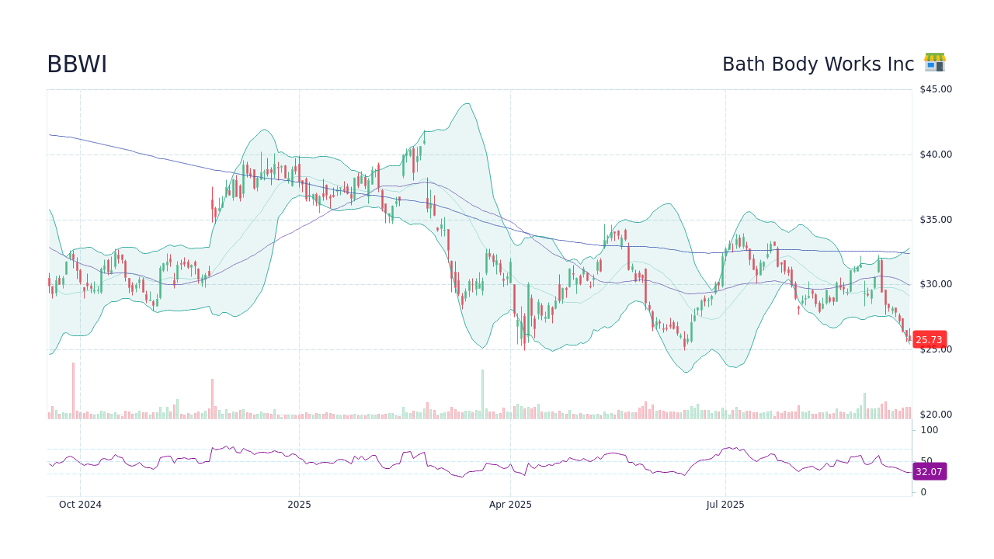Select the purple 32.07 RSI badge
Image resolution: width=994 pixels, height=559 pixels.
click(930, 472)
